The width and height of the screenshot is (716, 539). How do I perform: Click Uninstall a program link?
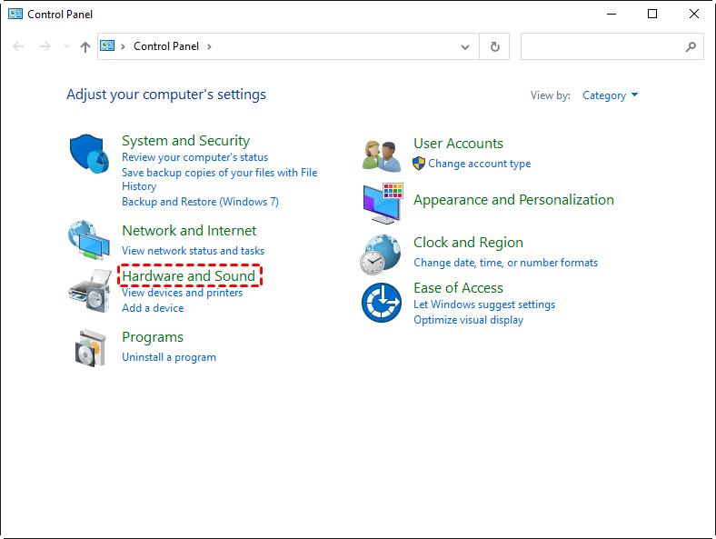pos(169,357)
